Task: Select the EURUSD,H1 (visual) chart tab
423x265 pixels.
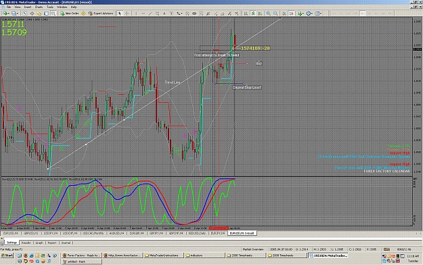Action: click(242, 233)
